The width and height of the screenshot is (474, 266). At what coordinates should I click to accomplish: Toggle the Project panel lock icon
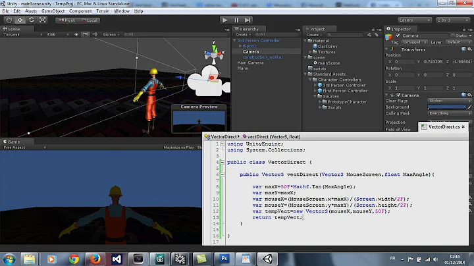[x=373, y=30]
